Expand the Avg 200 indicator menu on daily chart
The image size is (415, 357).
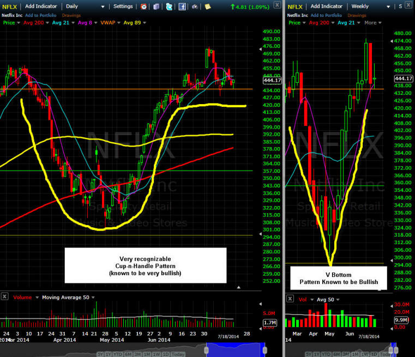pos(46,23)
